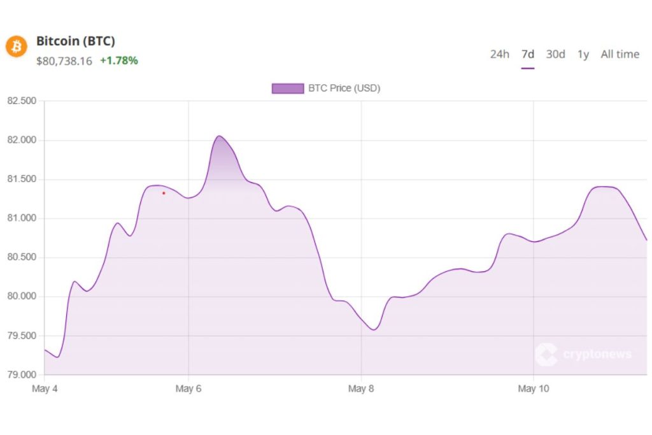Click the chart low point after May 8
The width and height of the screenshot is (652, 435).
click(x=374, y=330)
